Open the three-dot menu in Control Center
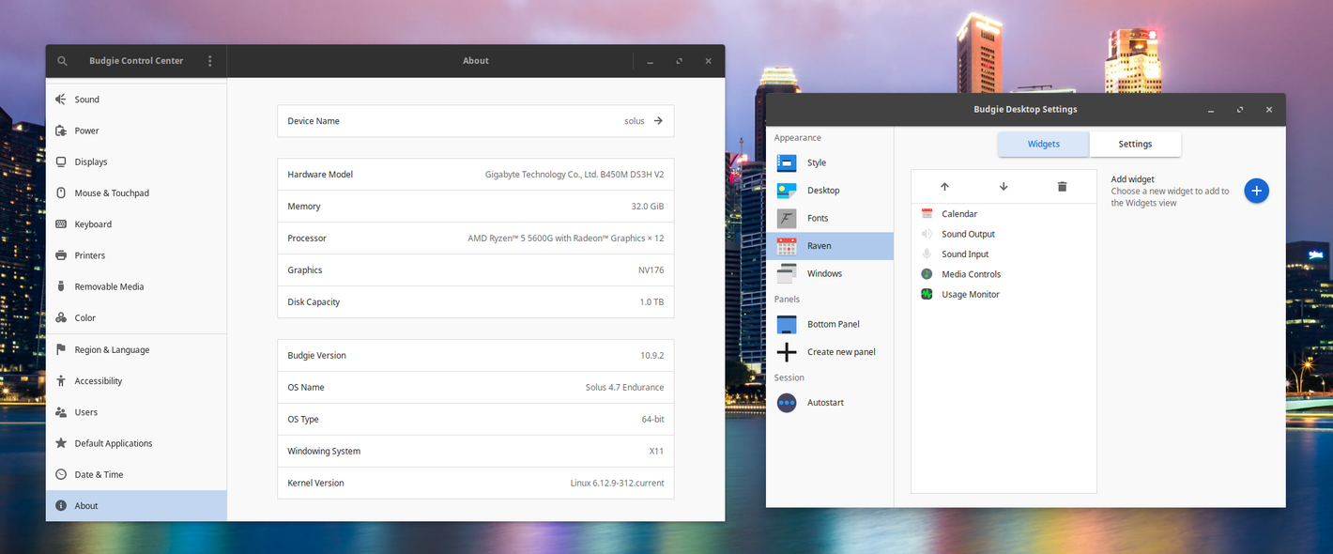The width and height of the screenshot is (1333, 554). (210, 61)
